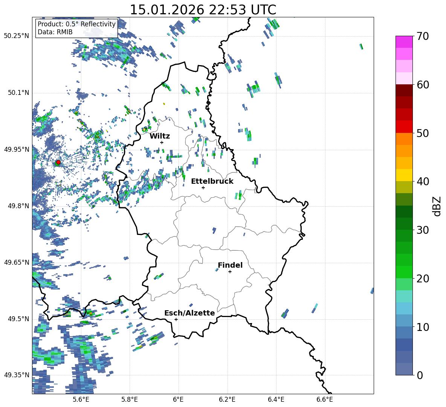Click the Wiltz station cross marker

[x=162, y=142]
